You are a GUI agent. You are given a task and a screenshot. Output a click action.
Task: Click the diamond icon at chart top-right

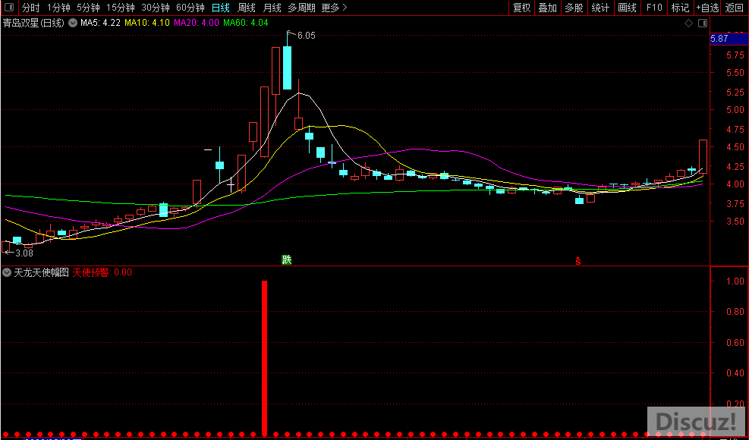click(688, 23)
